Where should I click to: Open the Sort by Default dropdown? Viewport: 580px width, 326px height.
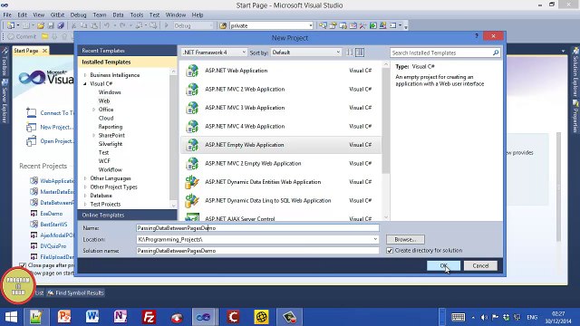tap(338, 53)
